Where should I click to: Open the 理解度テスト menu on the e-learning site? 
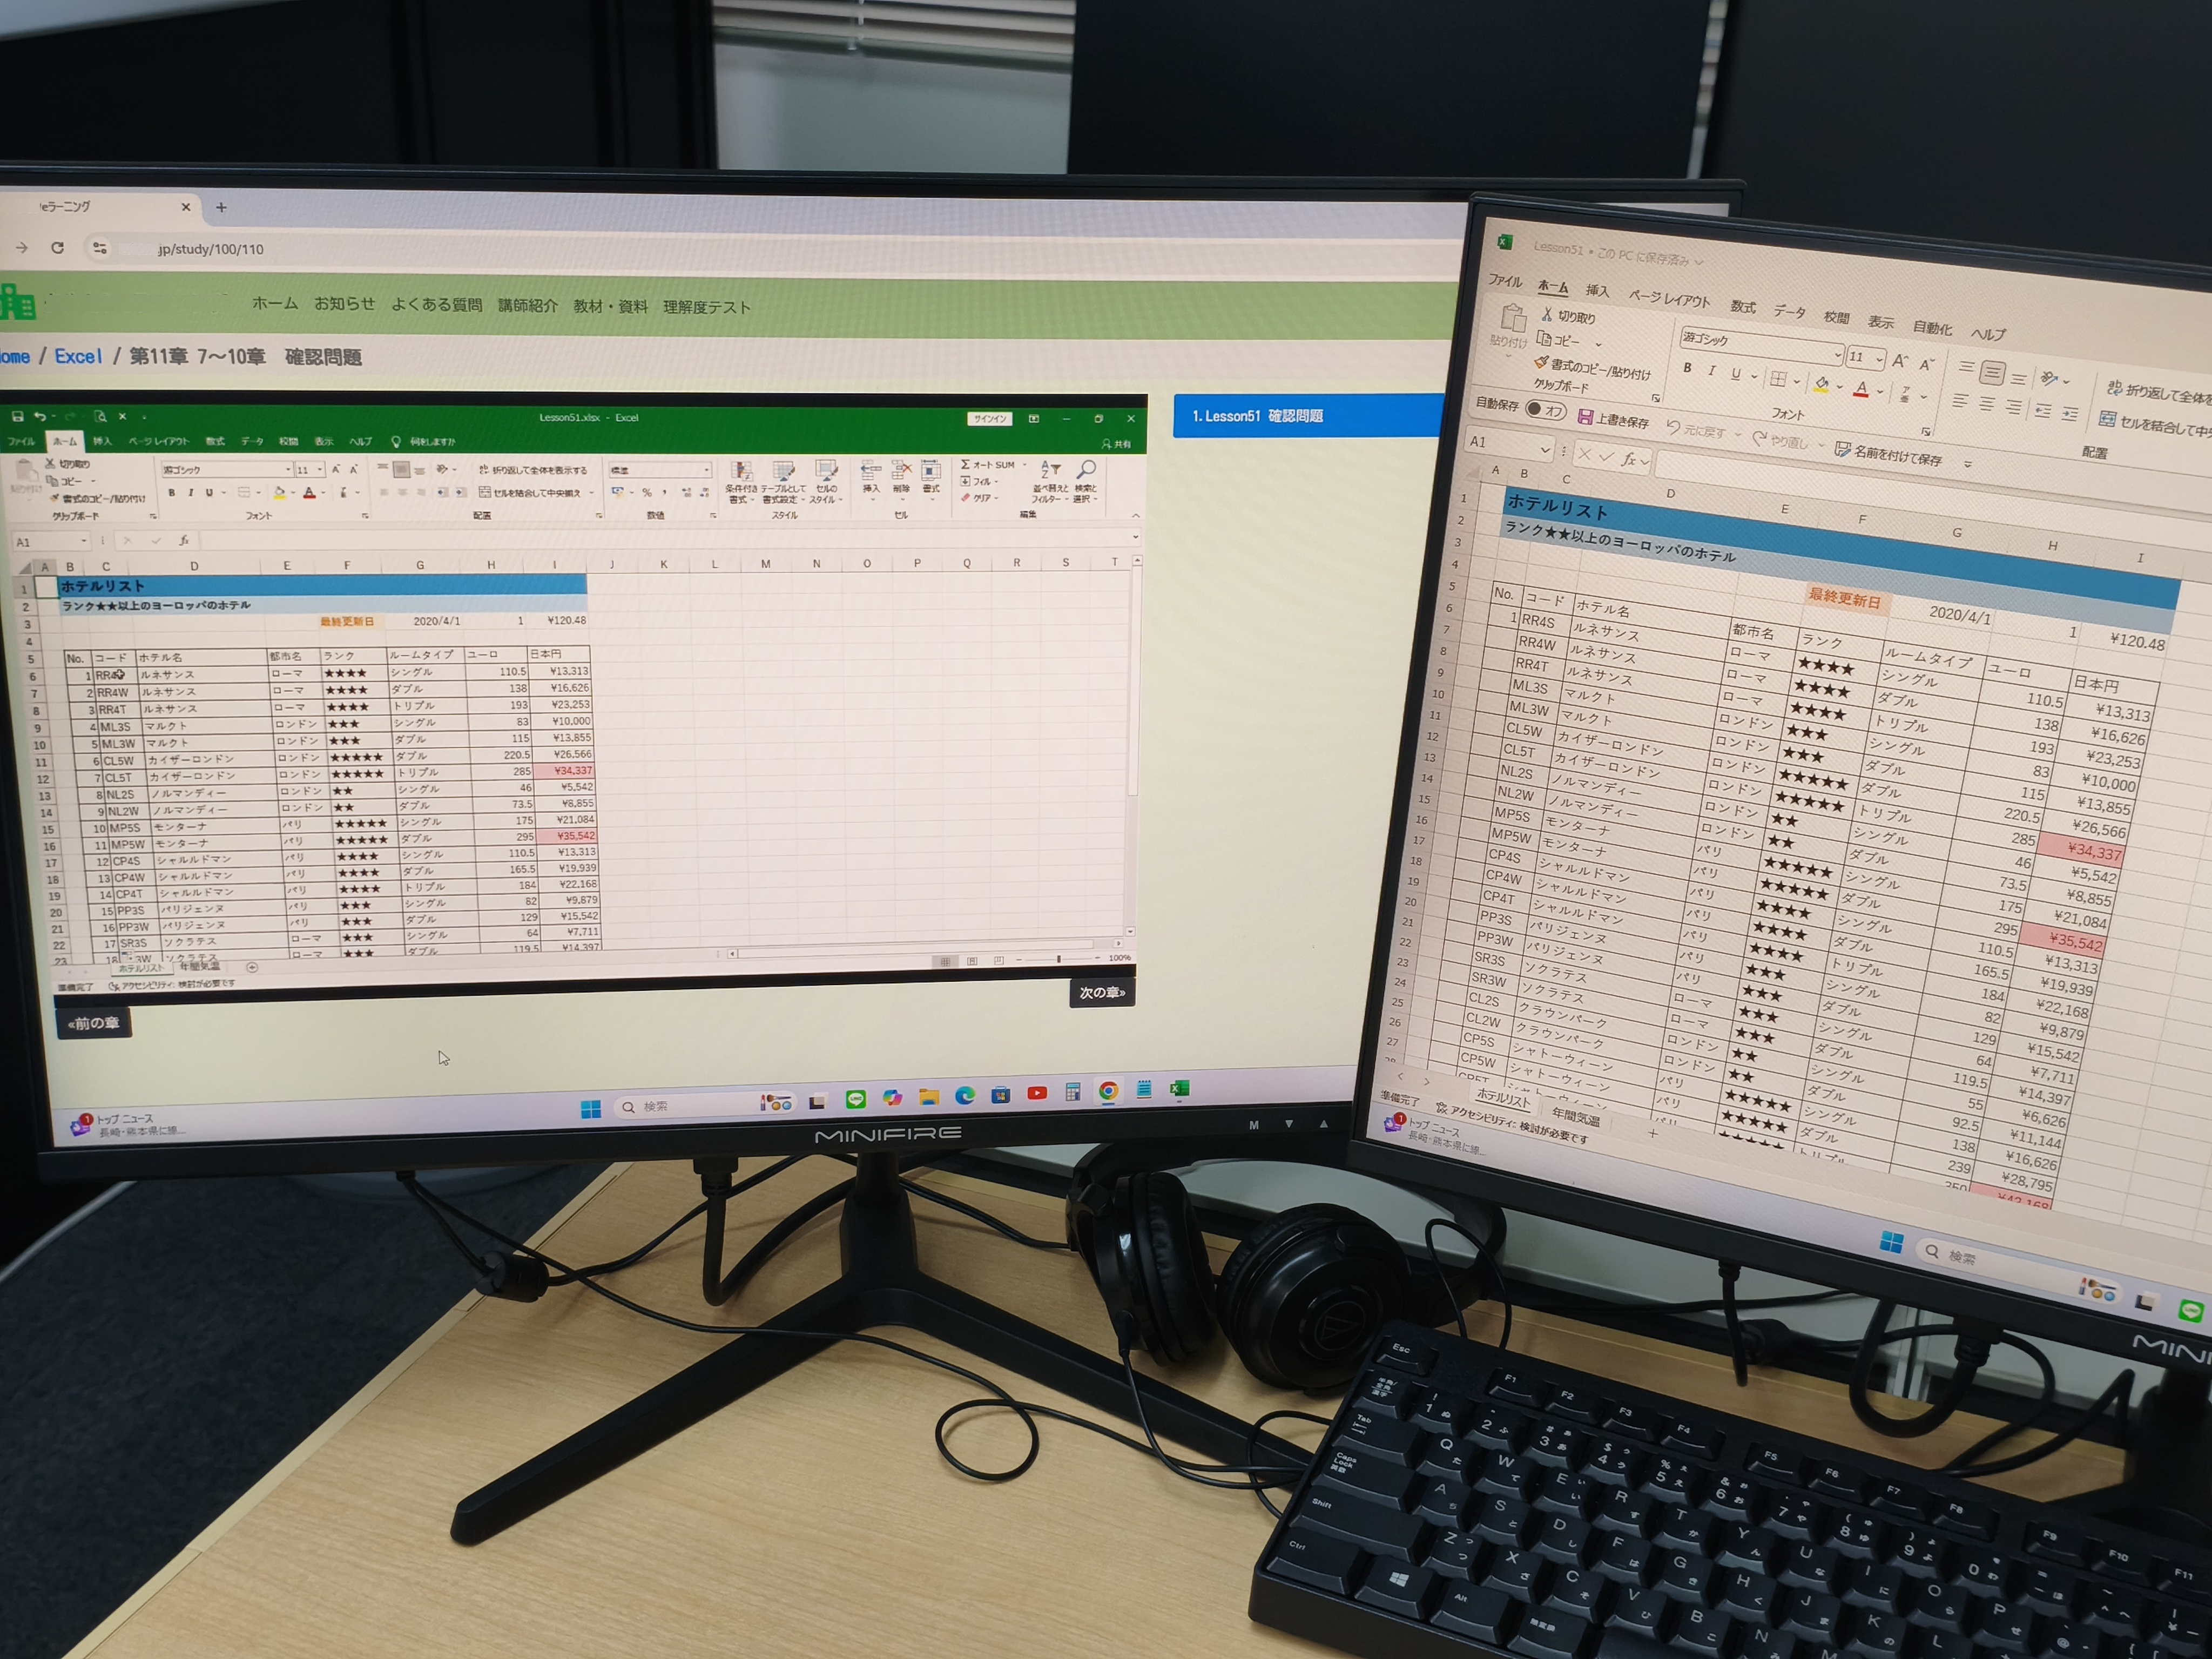(706, 307)
